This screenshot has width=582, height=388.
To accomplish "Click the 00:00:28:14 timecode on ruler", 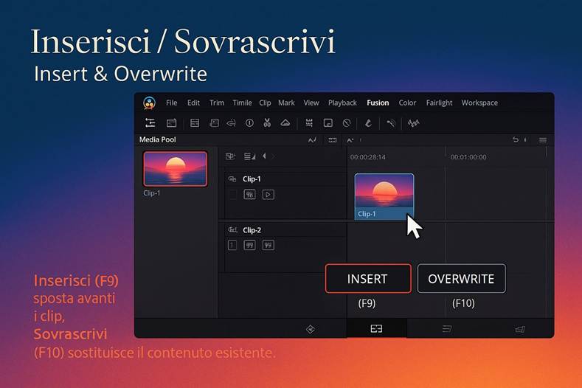I will (368, 157).
